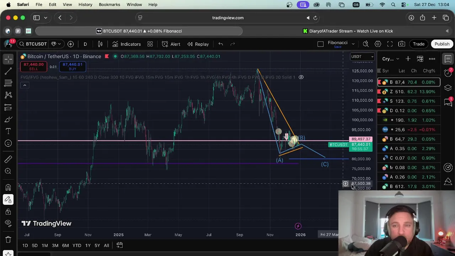Select the ruler measure tool

[8, 159]
